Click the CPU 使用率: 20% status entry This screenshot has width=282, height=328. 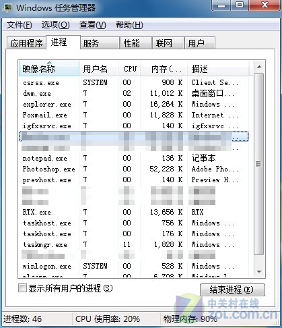click(108, 319)
